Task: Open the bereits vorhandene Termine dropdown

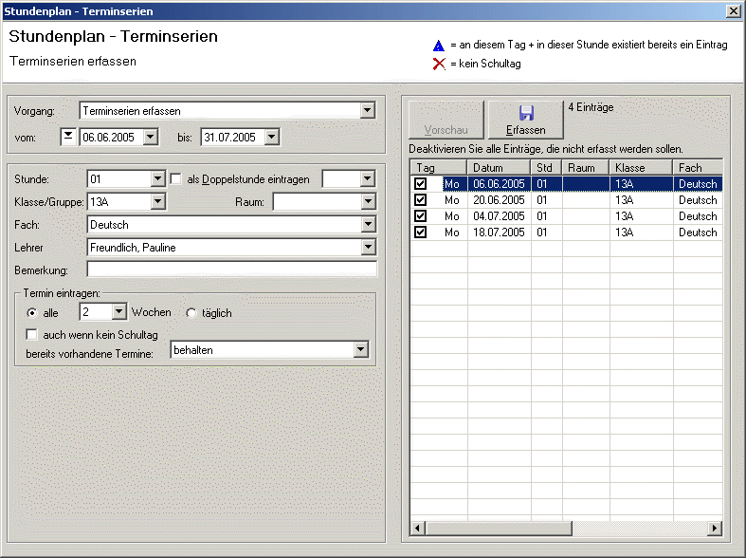Action: coord(361,350)
